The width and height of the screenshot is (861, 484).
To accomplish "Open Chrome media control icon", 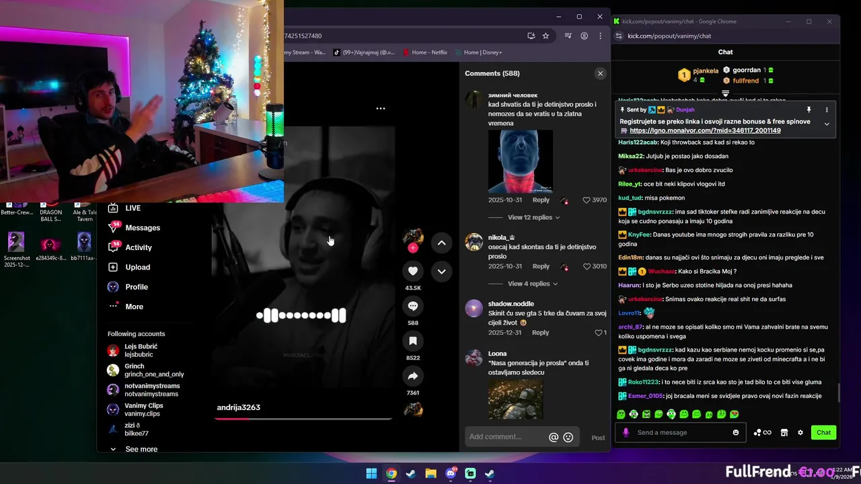I will (568, 36).
